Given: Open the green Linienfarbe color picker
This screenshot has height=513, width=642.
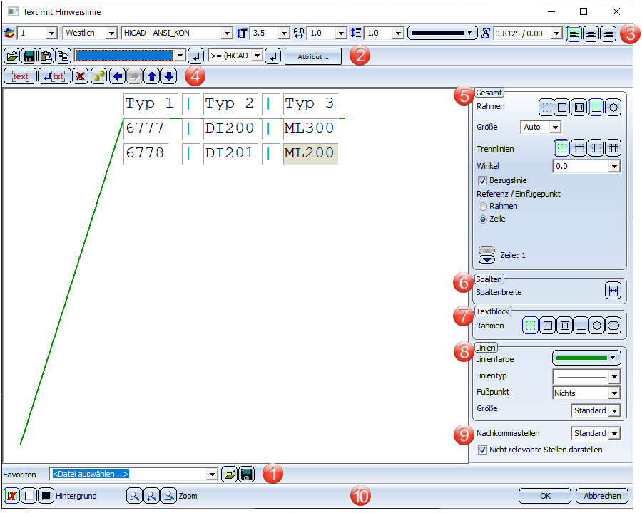Looking at the screenshot, I should (586, 358).
